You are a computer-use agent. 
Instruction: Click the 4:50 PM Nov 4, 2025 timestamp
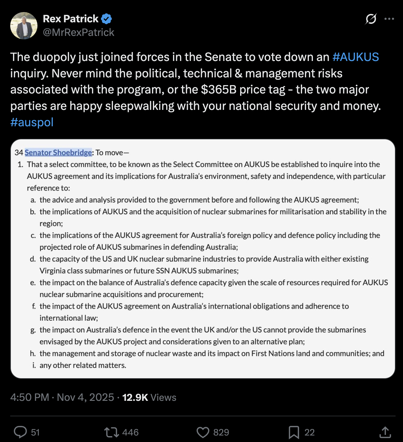[x=62, y=397]
